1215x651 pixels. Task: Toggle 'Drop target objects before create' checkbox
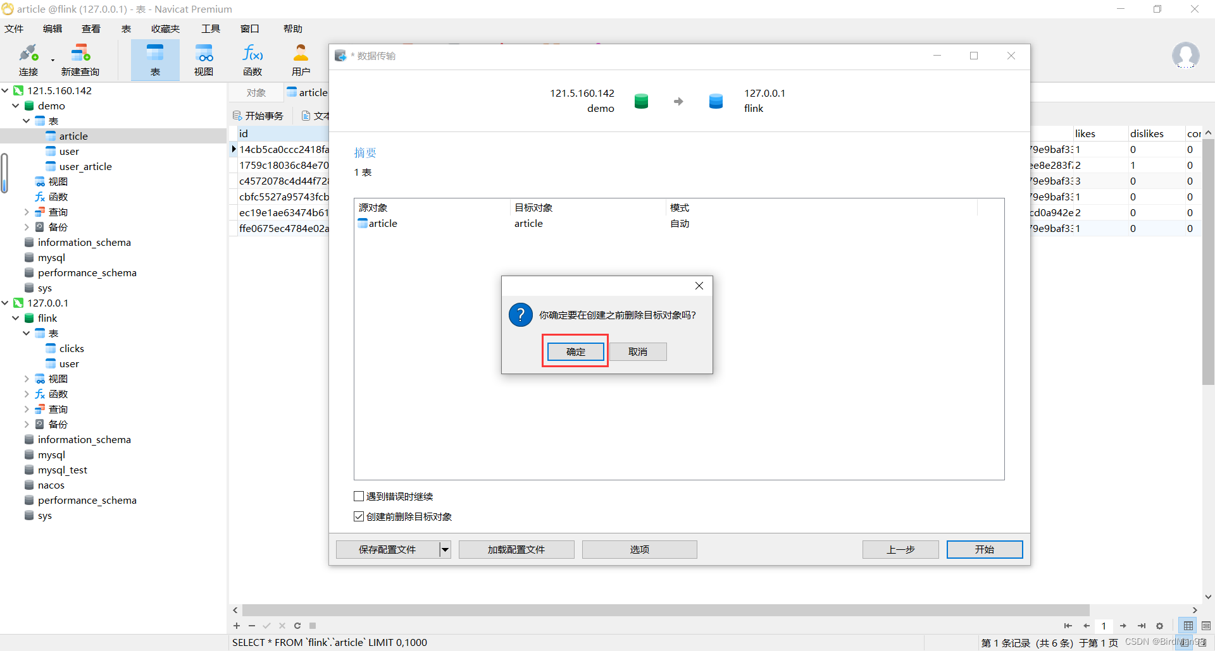click(x=359, y=516)
